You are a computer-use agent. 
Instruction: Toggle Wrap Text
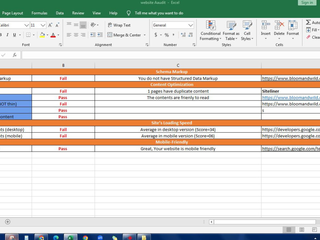119,25
